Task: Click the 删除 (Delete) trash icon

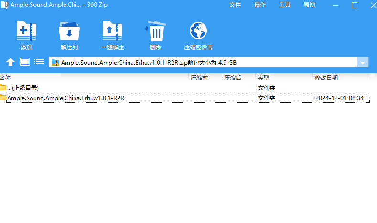Action: 155,31
